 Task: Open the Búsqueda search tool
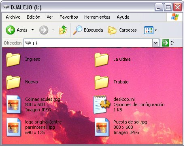pos(88,30)
